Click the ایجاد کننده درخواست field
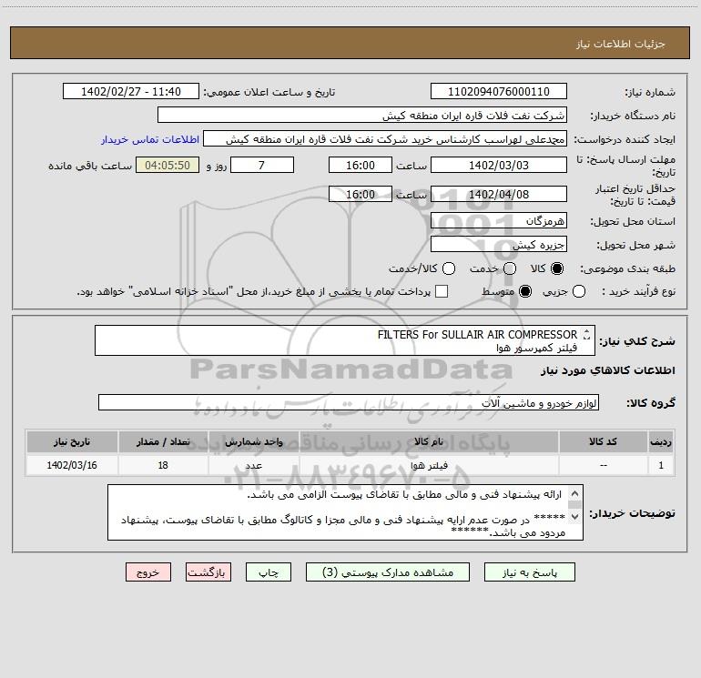The image size is (701, 678). pyautogui.click(x=385, y=138)
